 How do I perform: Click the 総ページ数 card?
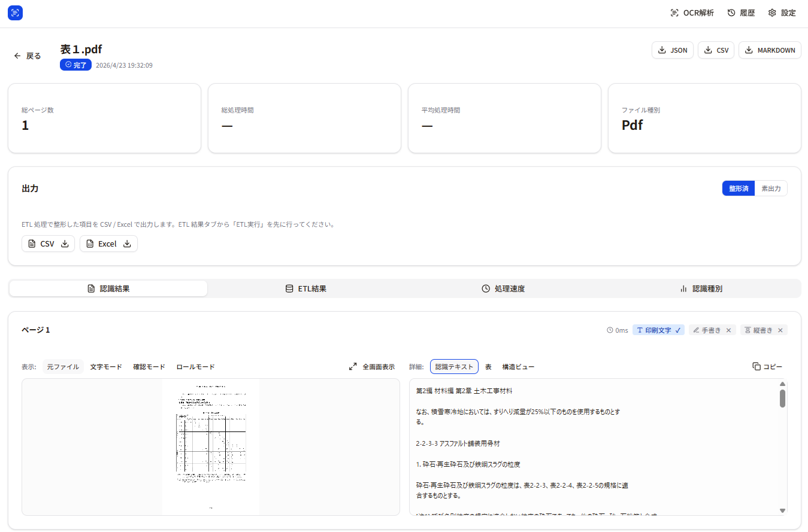click(x=104, y=118)
